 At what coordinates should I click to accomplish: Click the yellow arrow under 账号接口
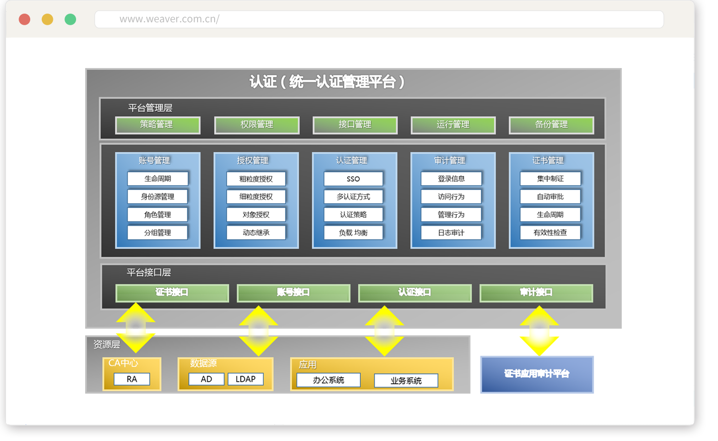[258, 331]
